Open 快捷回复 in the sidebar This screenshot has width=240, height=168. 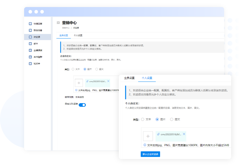pyautogui.click(x=38, y=24)
